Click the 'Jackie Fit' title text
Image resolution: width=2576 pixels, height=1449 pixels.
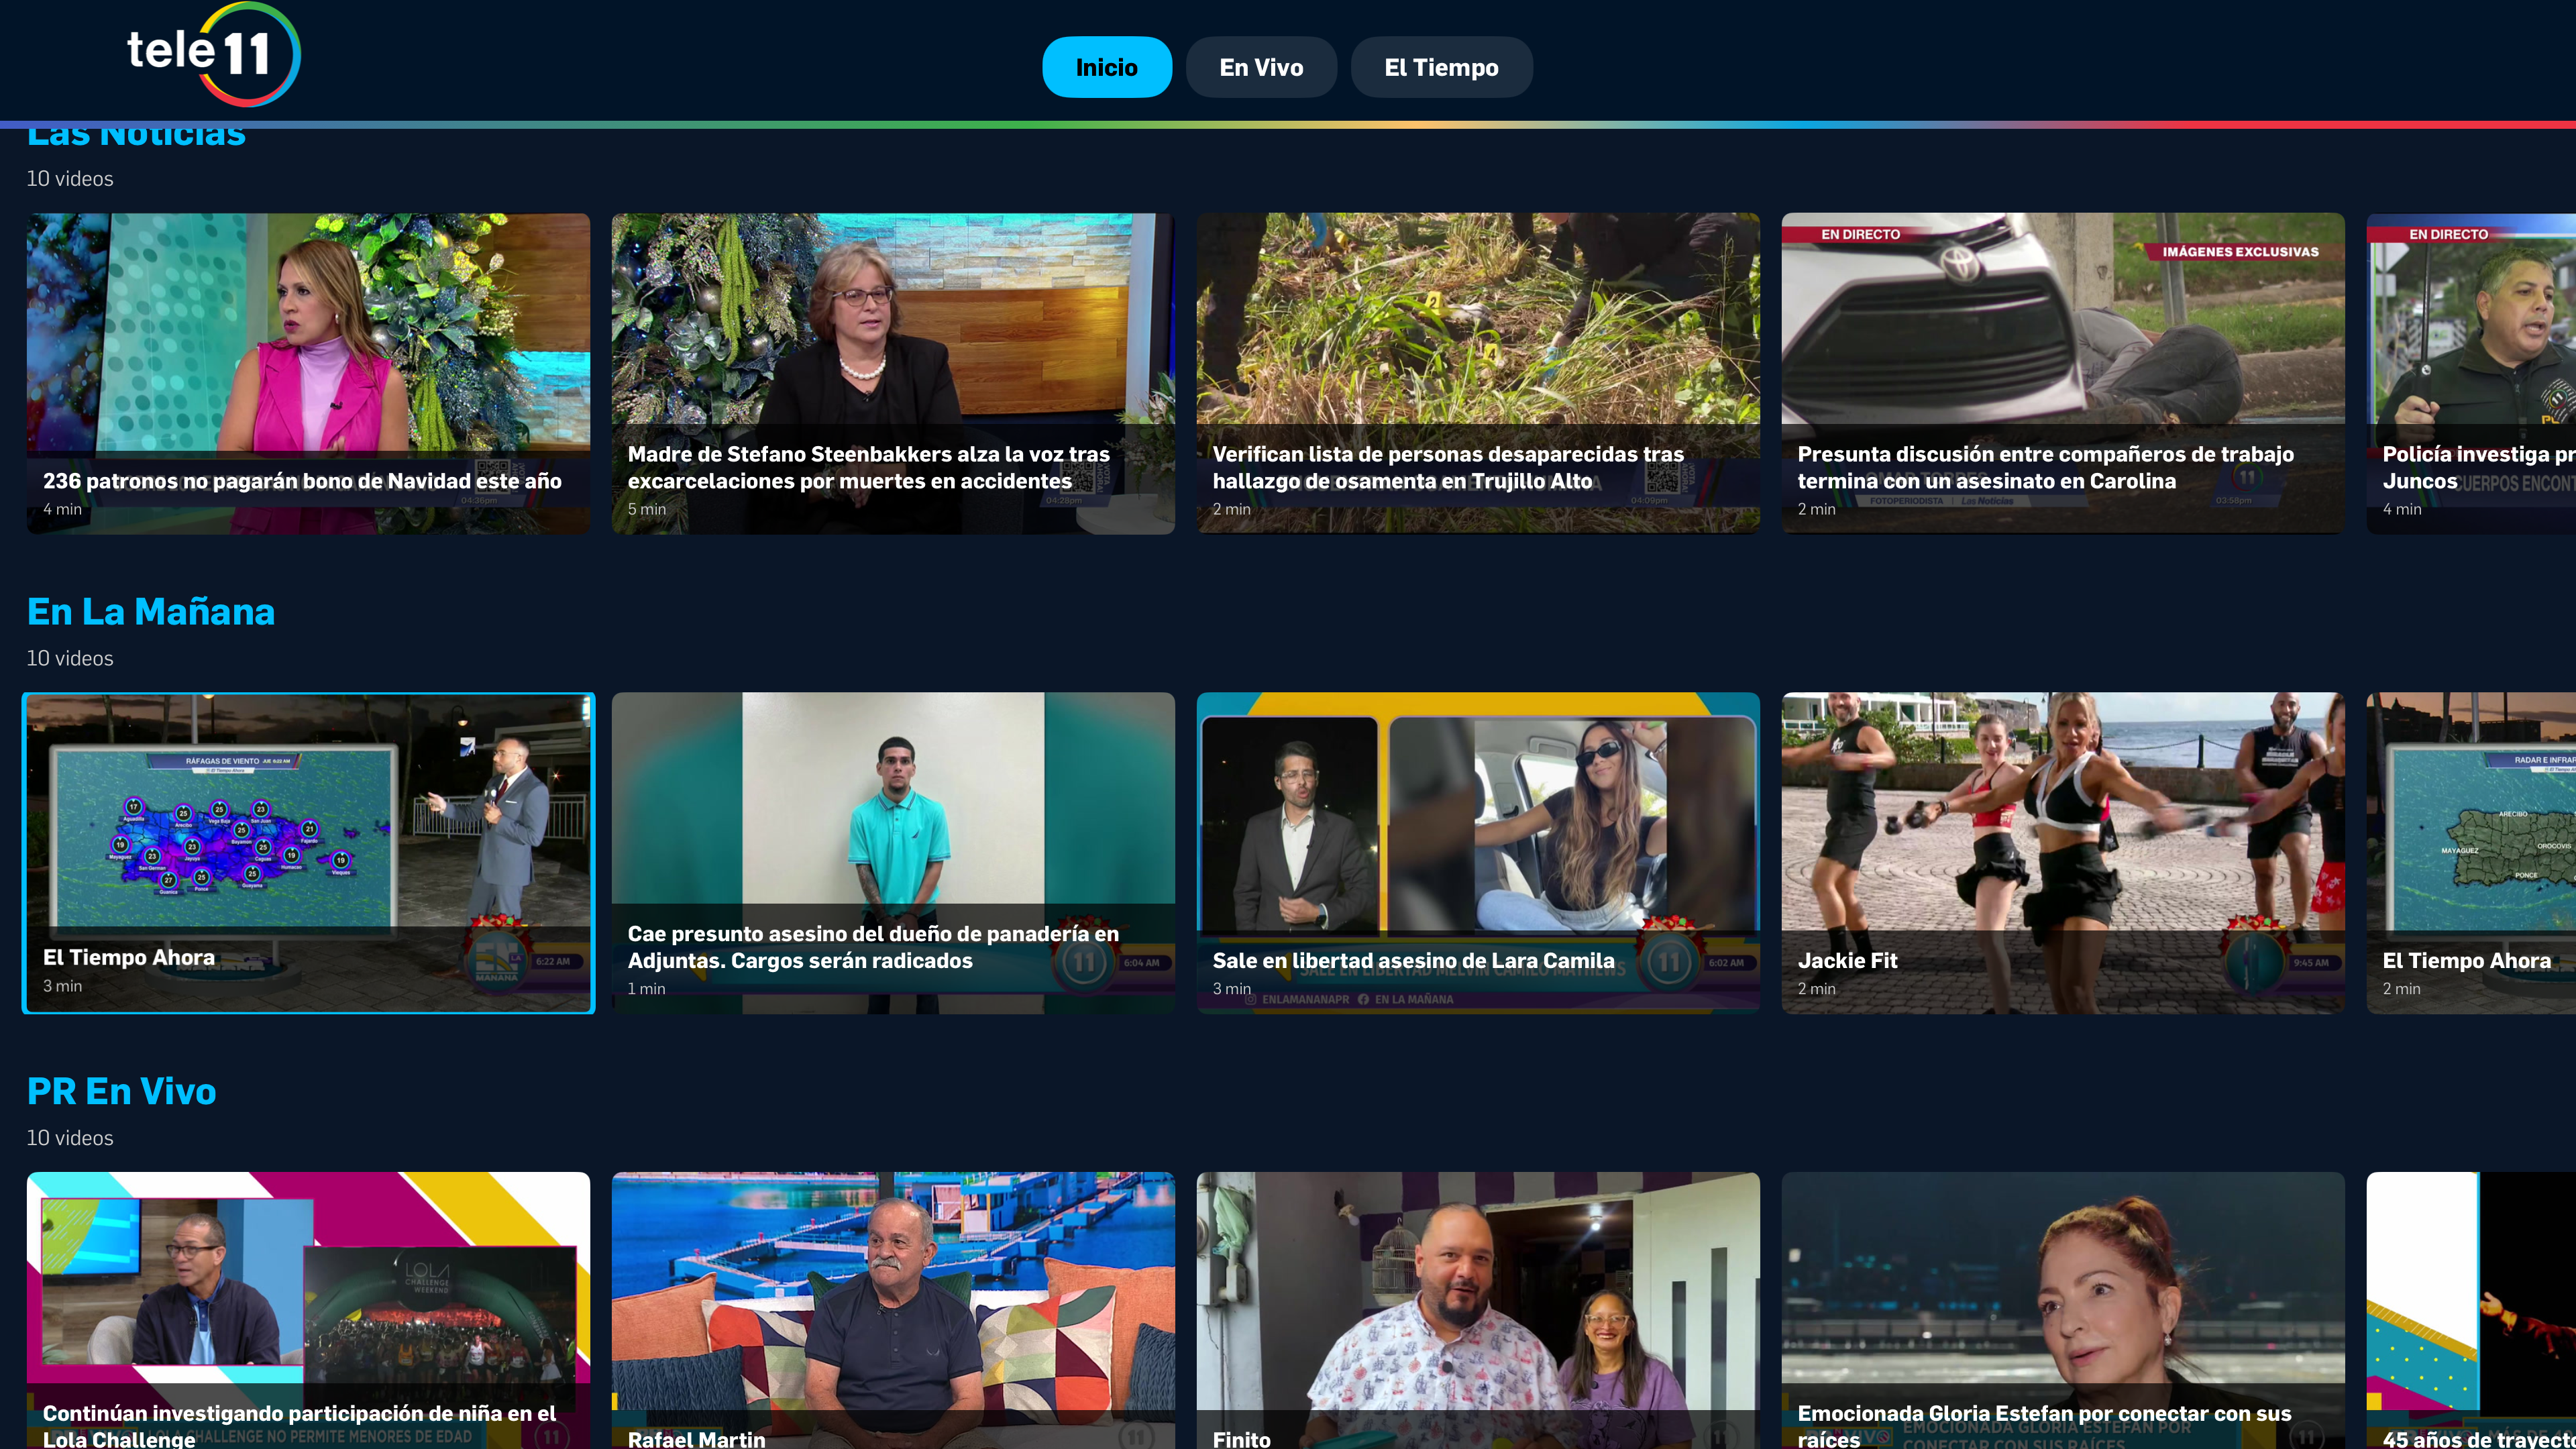coord(1847,961)
